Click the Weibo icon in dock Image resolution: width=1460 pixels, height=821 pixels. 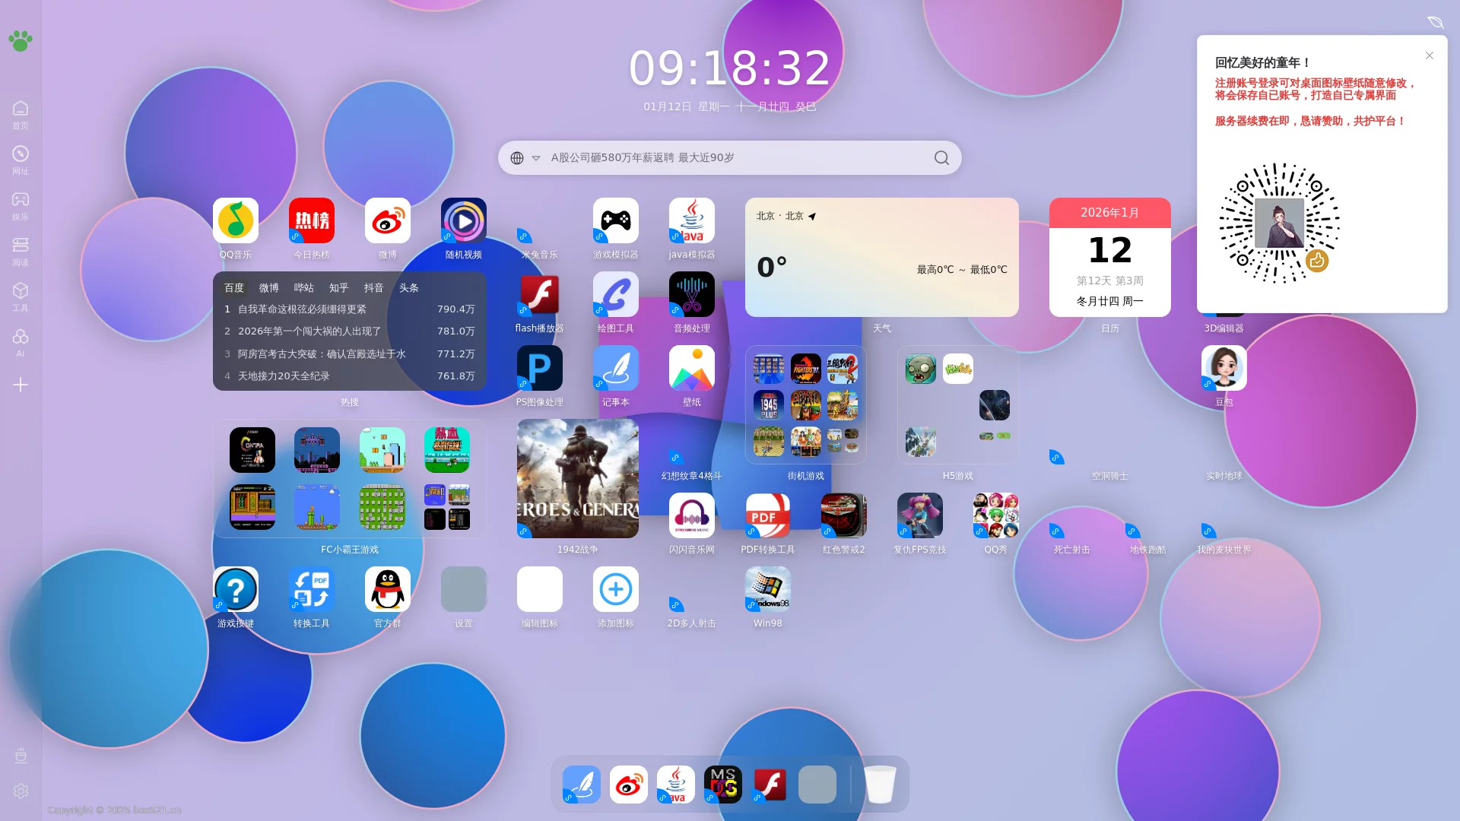(628, 785)
